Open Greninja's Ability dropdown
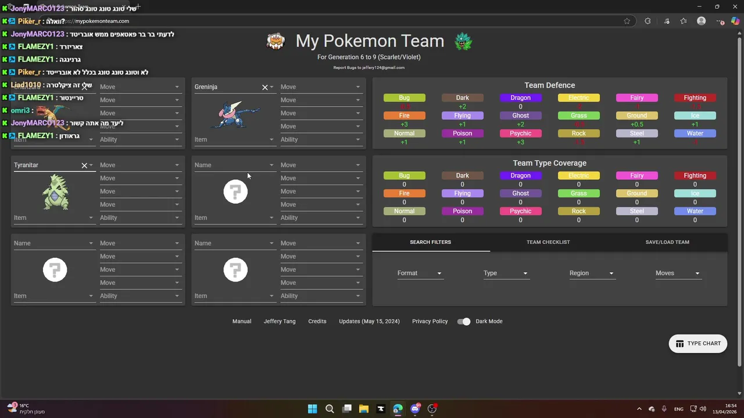The height and width of the screenshot is (418, 744). point(321,139)
